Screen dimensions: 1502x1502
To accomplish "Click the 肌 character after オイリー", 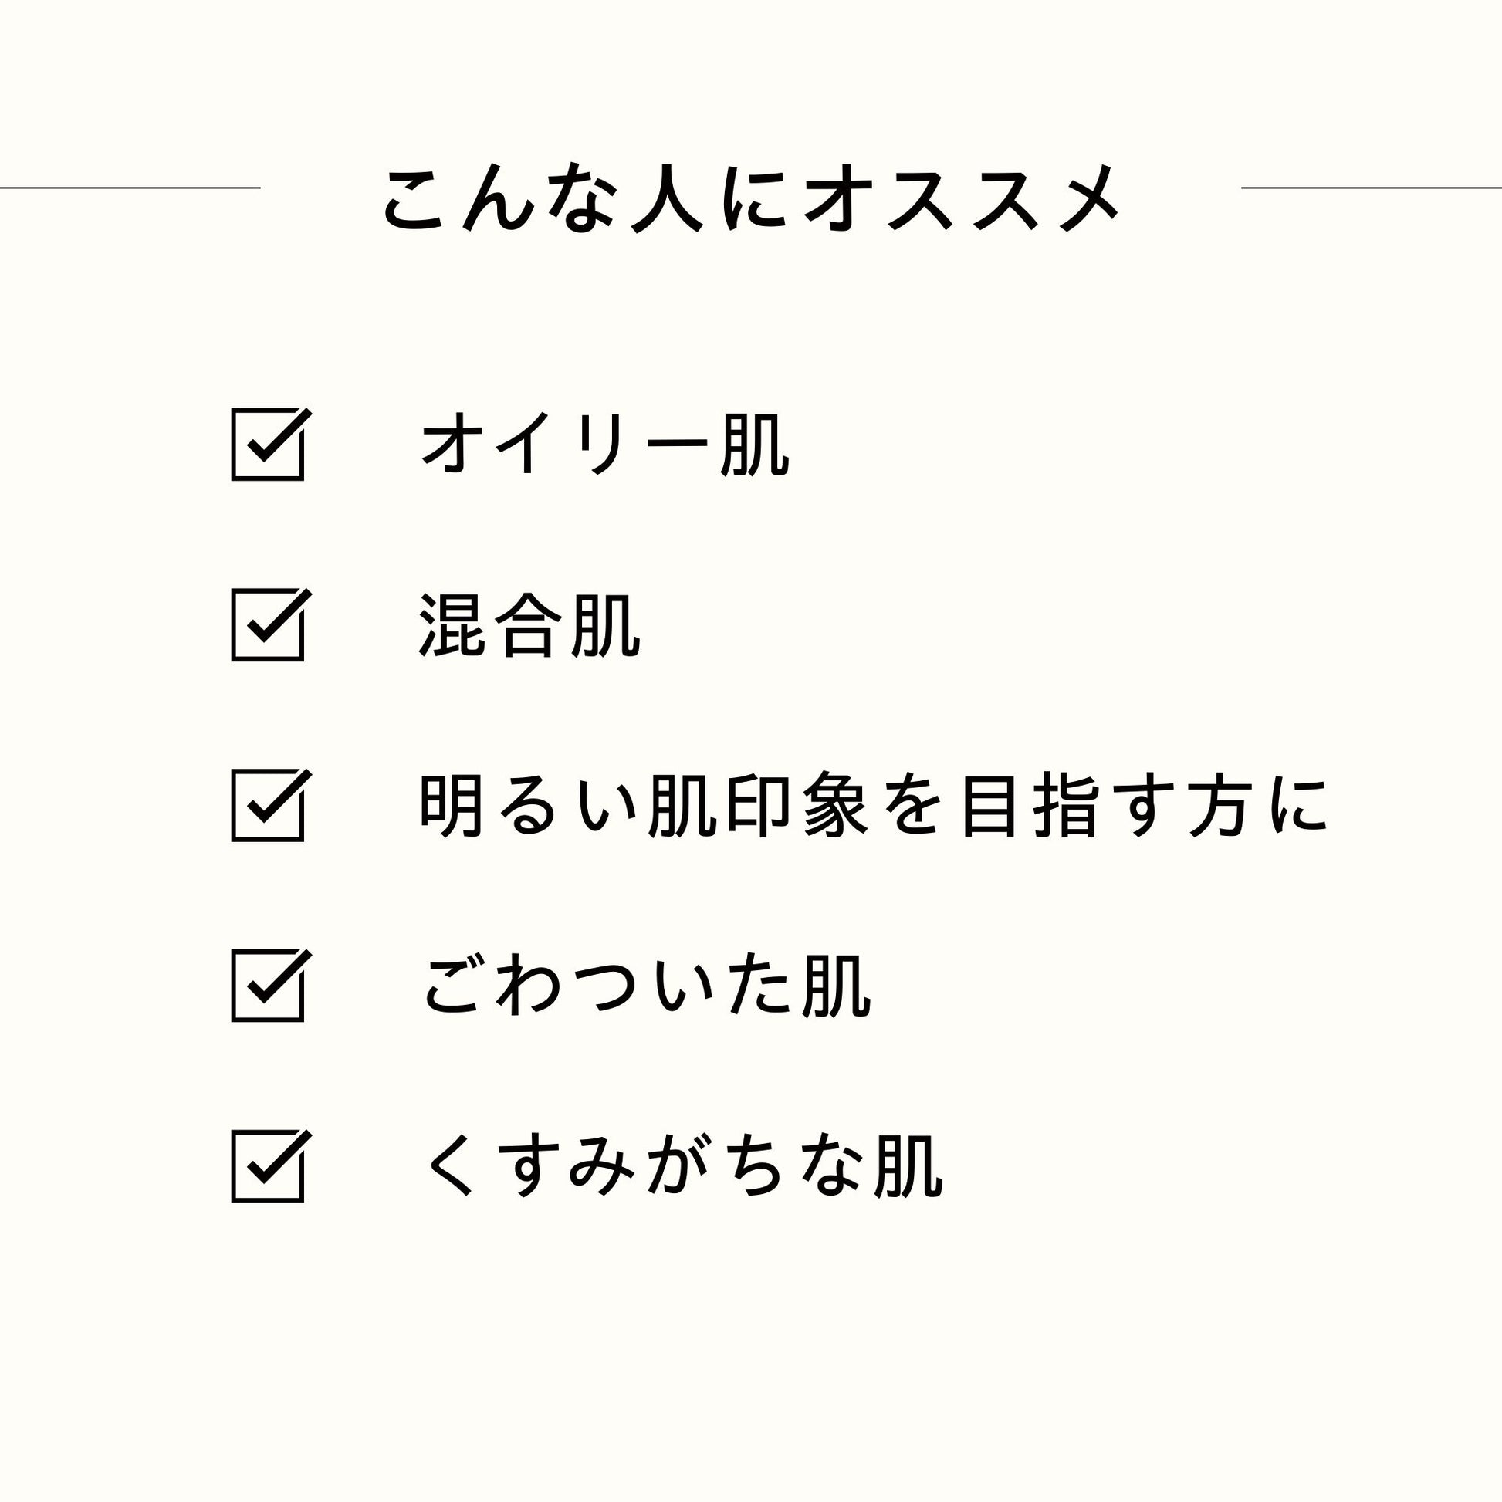I will tap(755, 445).
